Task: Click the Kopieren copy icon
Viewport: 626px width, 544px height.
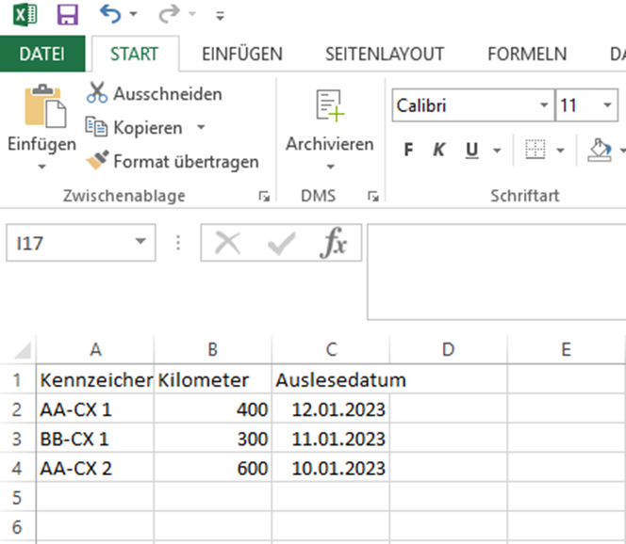Action: (x=97, y=127)
